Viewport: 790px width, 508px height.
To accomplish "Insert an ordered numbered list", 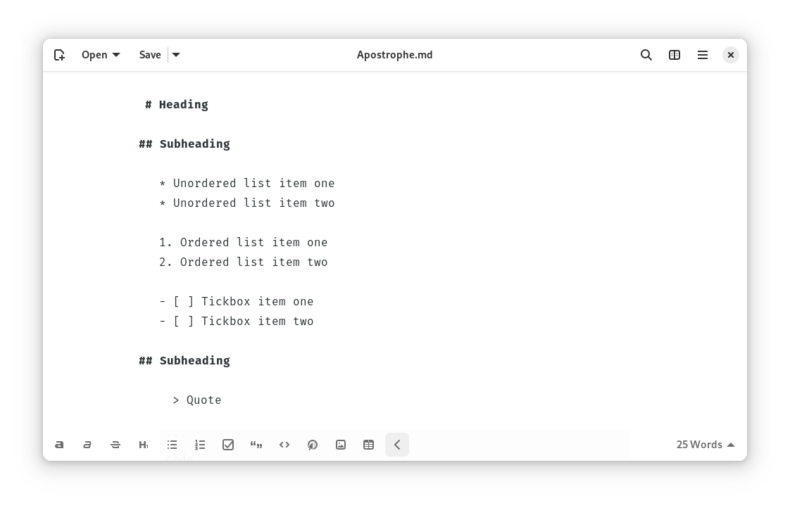I will (200, 445).
